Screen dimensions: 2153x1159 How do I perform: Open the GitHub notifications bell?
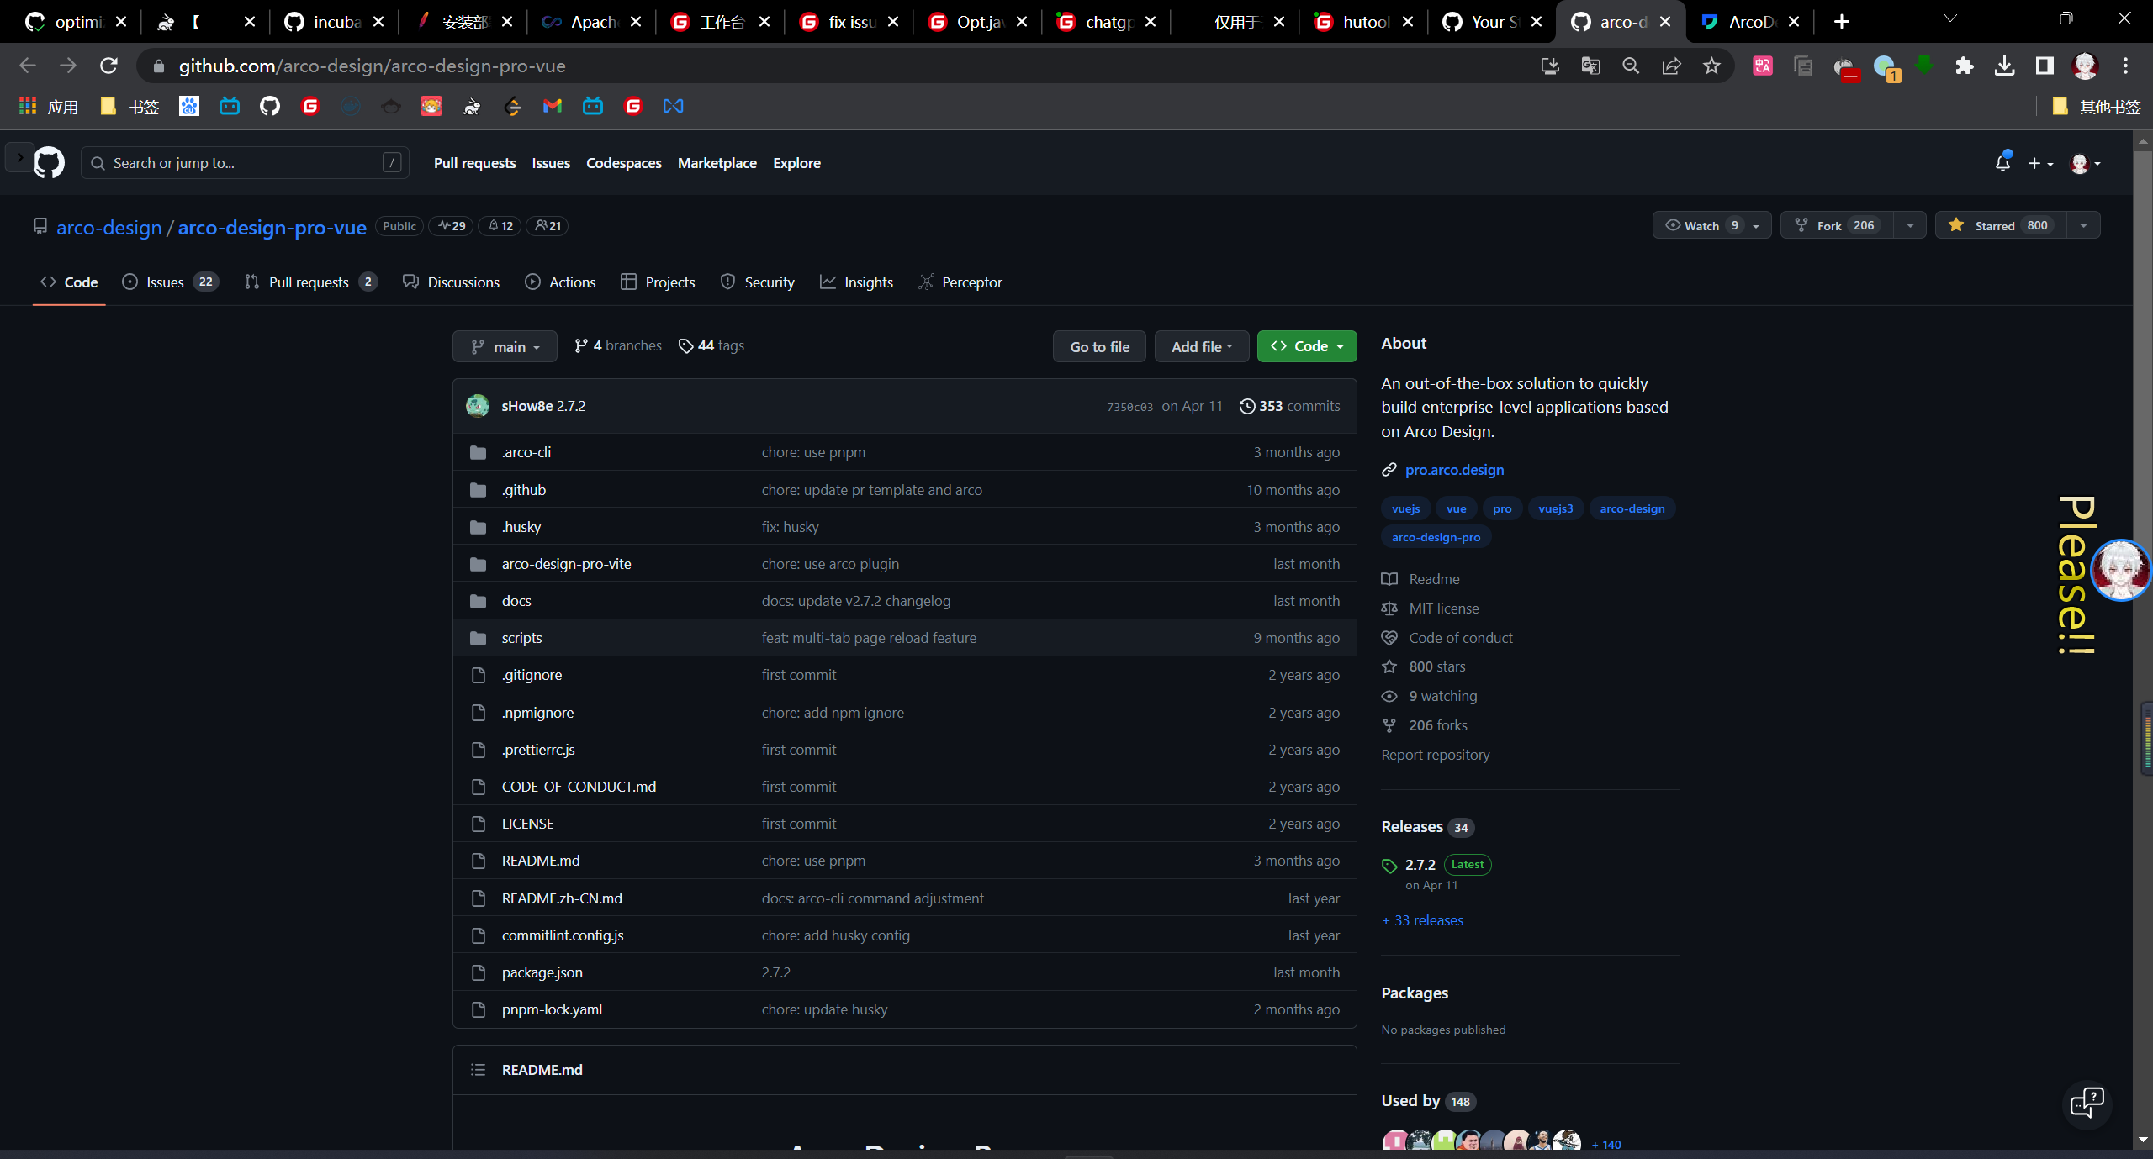[2002, 163]
